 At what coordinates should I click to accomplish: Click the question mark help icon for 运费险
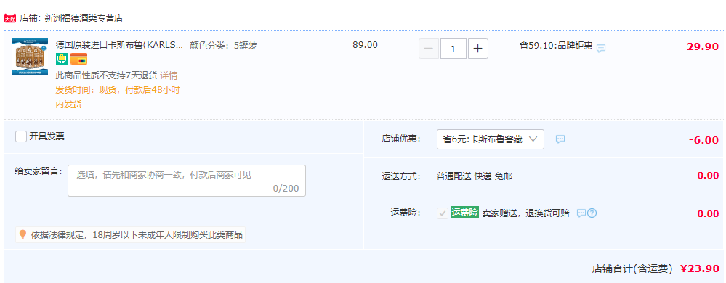pyautogui.click(x=592, y=213)
